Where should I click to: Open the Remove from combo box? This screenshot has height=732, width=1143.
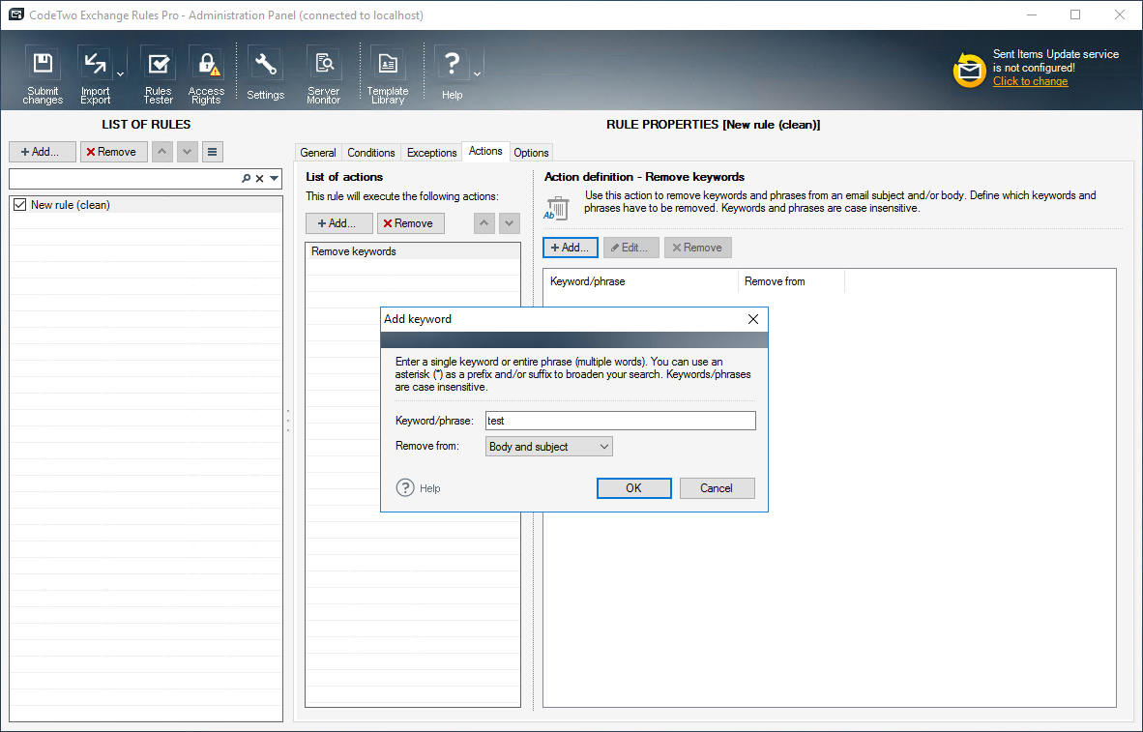(x=549, y=446)
